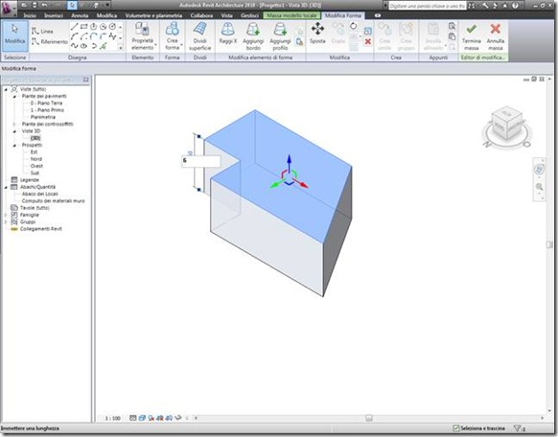
Task: Click the zoom magnifier in navigation bar
Action: (x=540, y=187)
